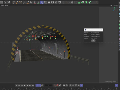The width and height of the screenshot is (120, 90).
Task: Click the green-white cube primitive icon
Action: click(82, 2)
